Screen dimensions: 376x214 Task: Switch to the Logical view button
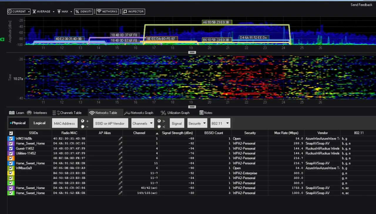pyautogui.click(x=39, y=123)
